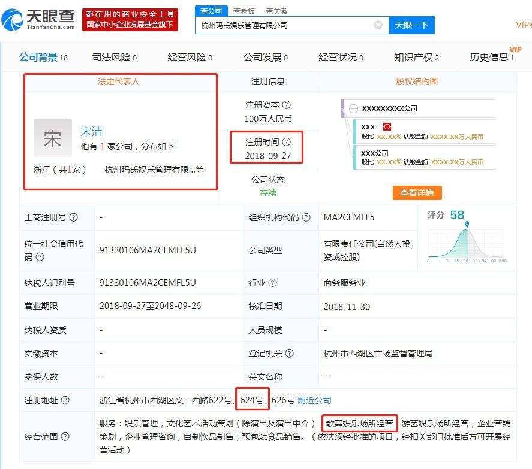This screenshot has width=532, height=469.
Task: Click the score marker pin on the chart
Action: click(x=467, y=224)
